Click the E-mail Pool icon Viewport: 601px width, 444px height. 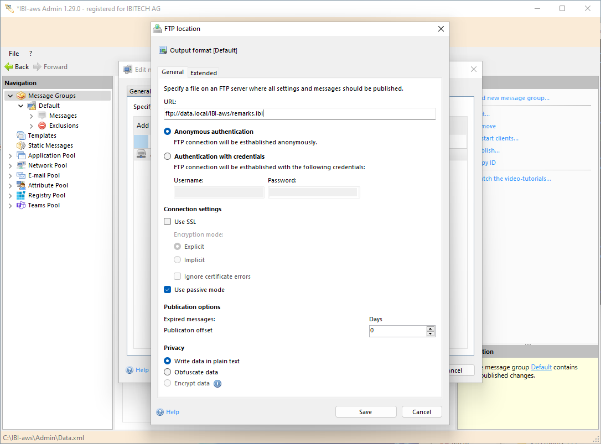click(x=21, y=175)
